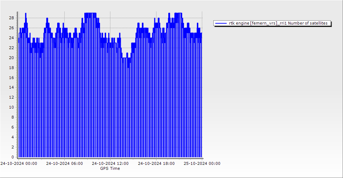
Task: Pick the '24-10-2024 18:00' time axis label
Action: [x=156, y=163]
